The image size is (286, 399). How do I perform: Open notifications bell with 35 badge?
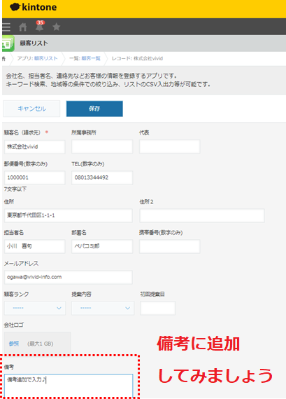(40, 26)
